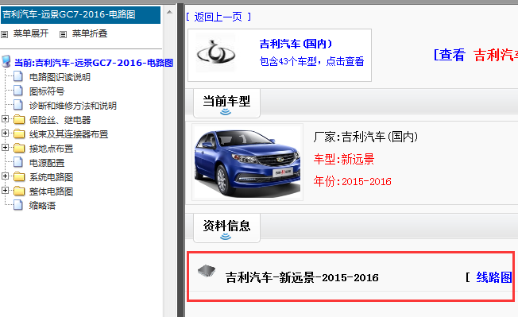Click the vertical splitter between panels
Viewport: 518px width, 317px height.
coord(180,160)
